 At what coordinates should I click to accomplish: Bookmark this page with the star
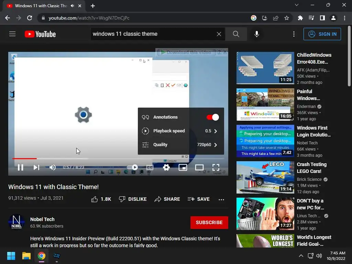click(286, 18)
